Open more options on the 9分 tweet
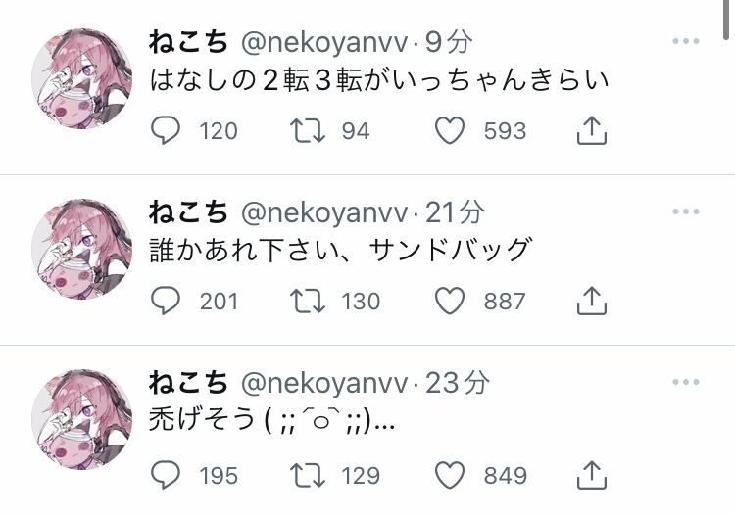 (685, 41)
